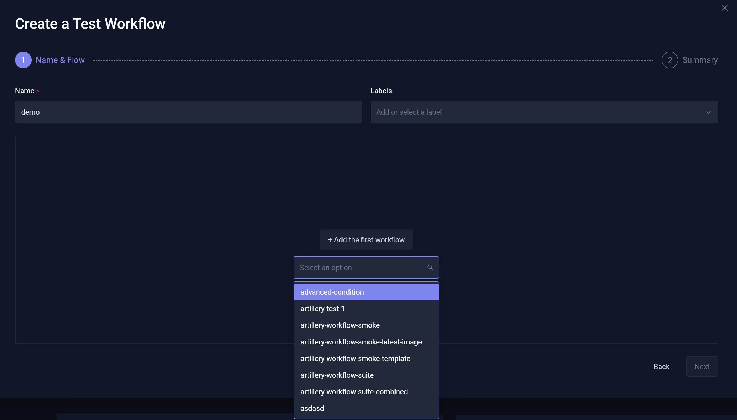737x420 pixels.
Task: Switch to the Name & Flow step
Action: tap(60, 60)
